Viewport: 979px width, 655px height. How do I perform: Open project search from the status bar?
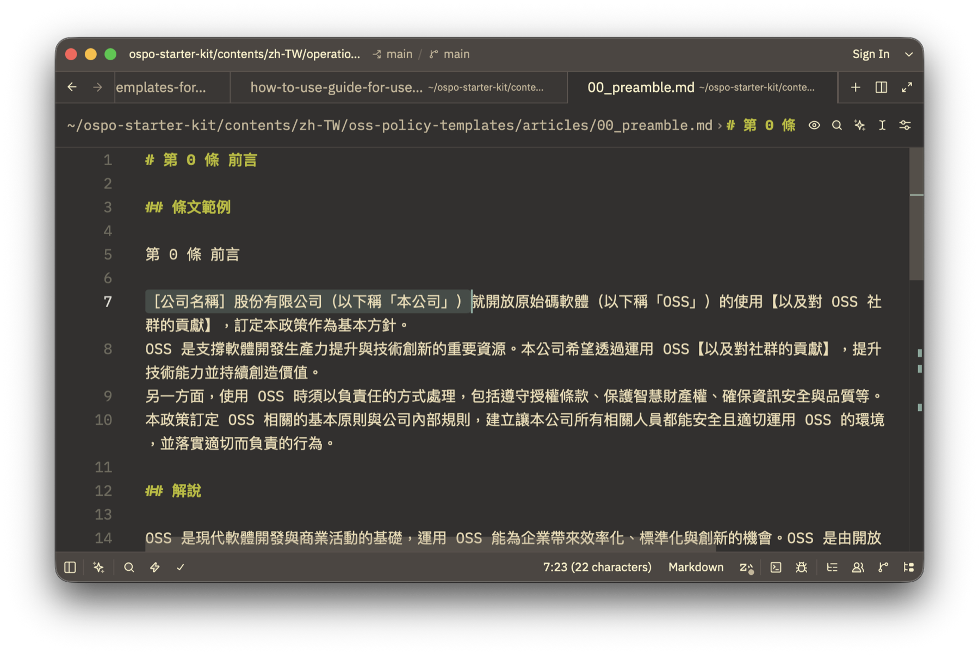pyautogui.click(x=129, y=567)
